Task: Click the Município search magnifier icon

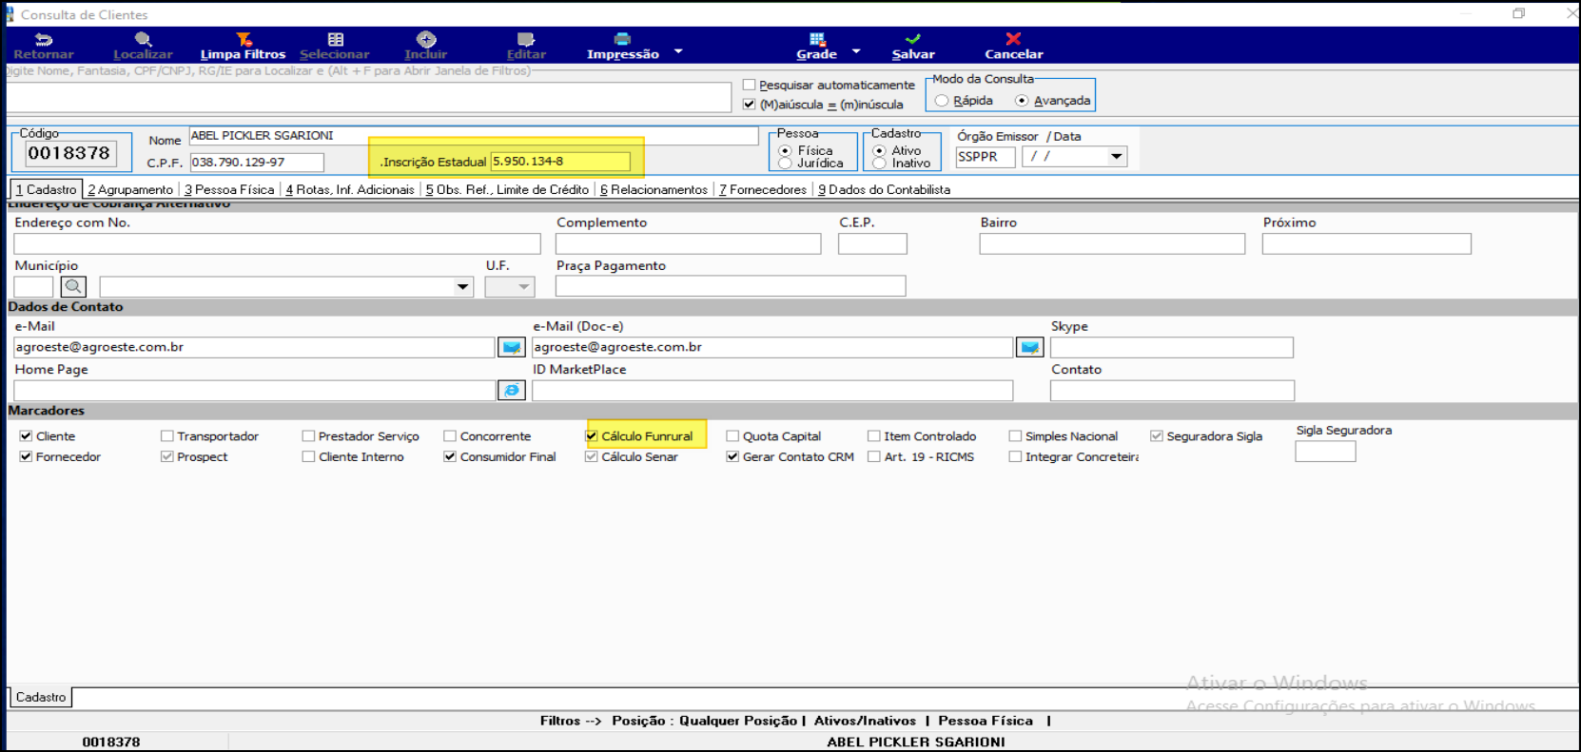Action: [x=73, y=286]
